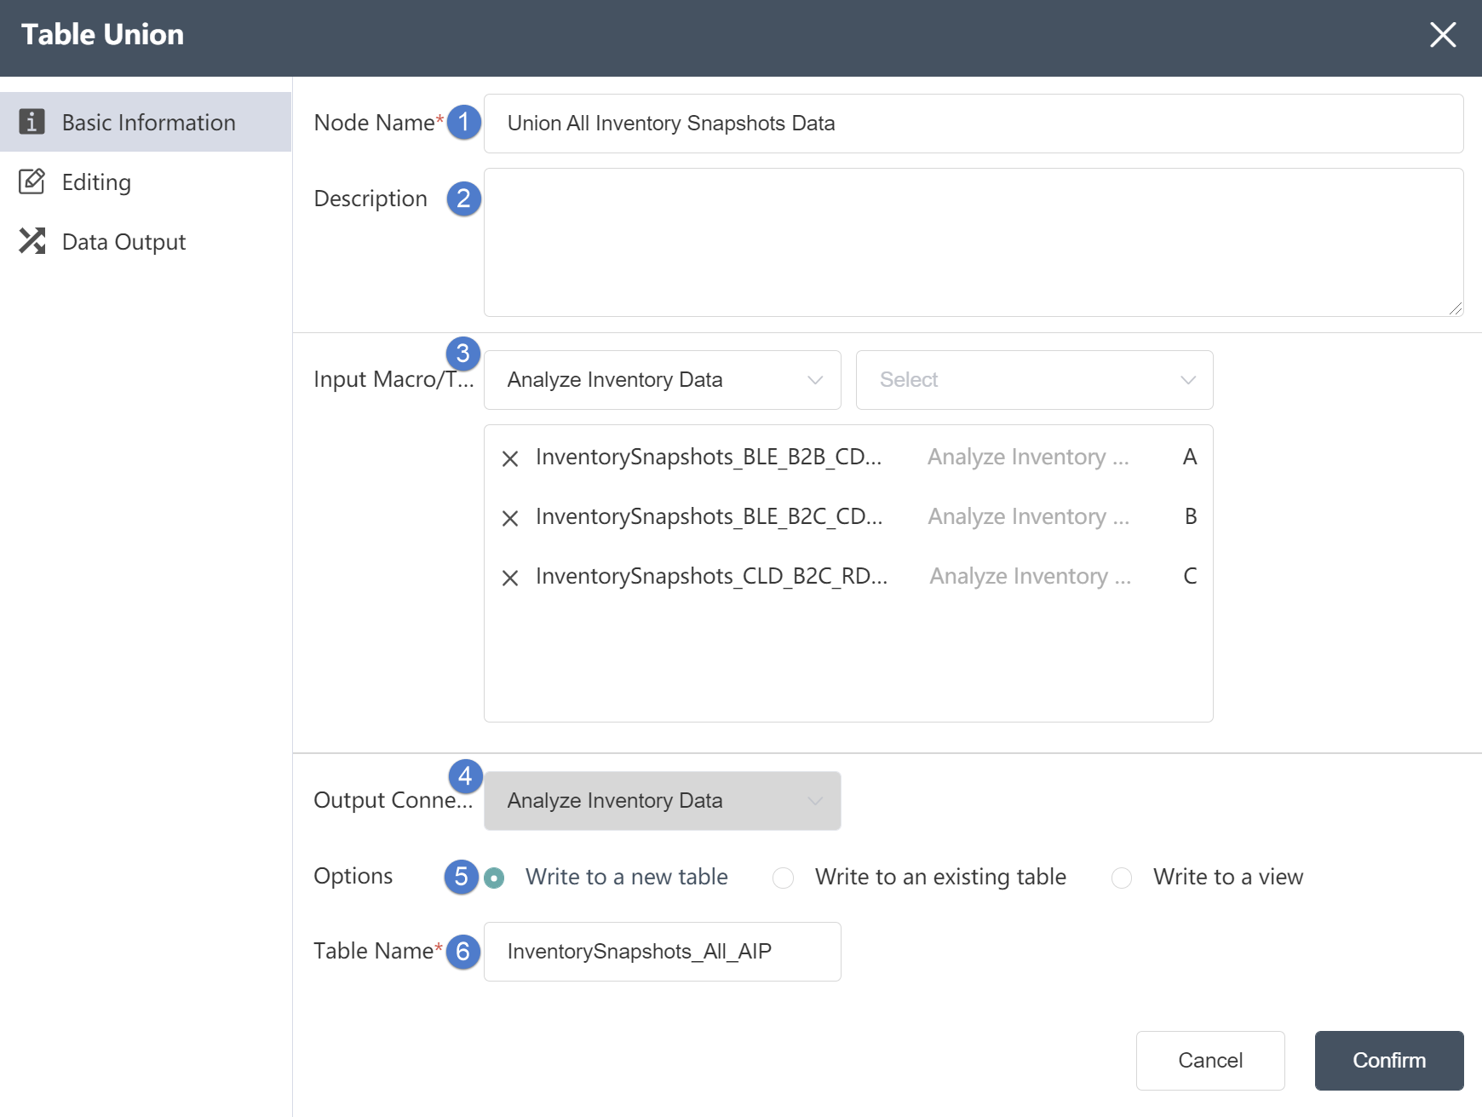Select the InventorySnapshots_BLE_B2C_CD... row text
This screenshot has width=1482, height=1117.
(x=709, y=516)
